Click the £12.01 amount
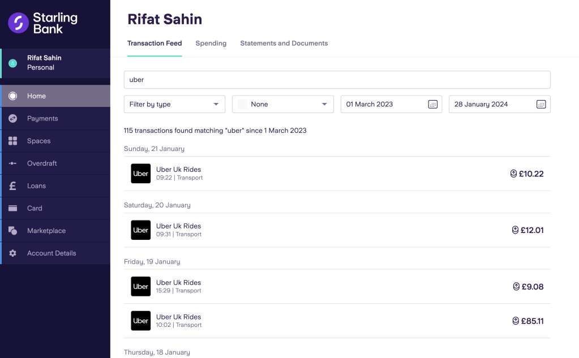Viewport: 579px width, 358px height. (532, 230)
